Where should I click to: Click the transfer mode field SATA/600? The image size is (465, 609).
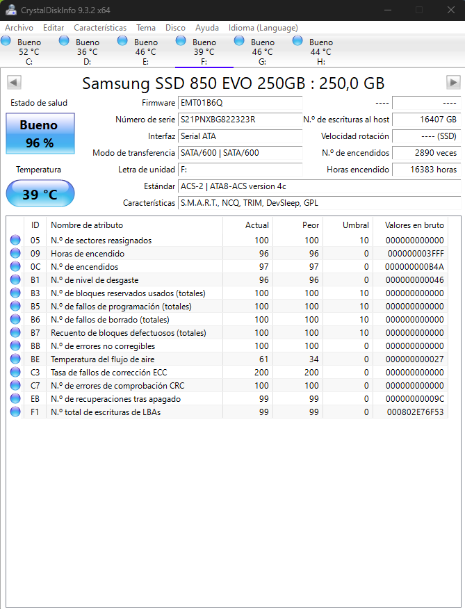click(x=240, y=153)
